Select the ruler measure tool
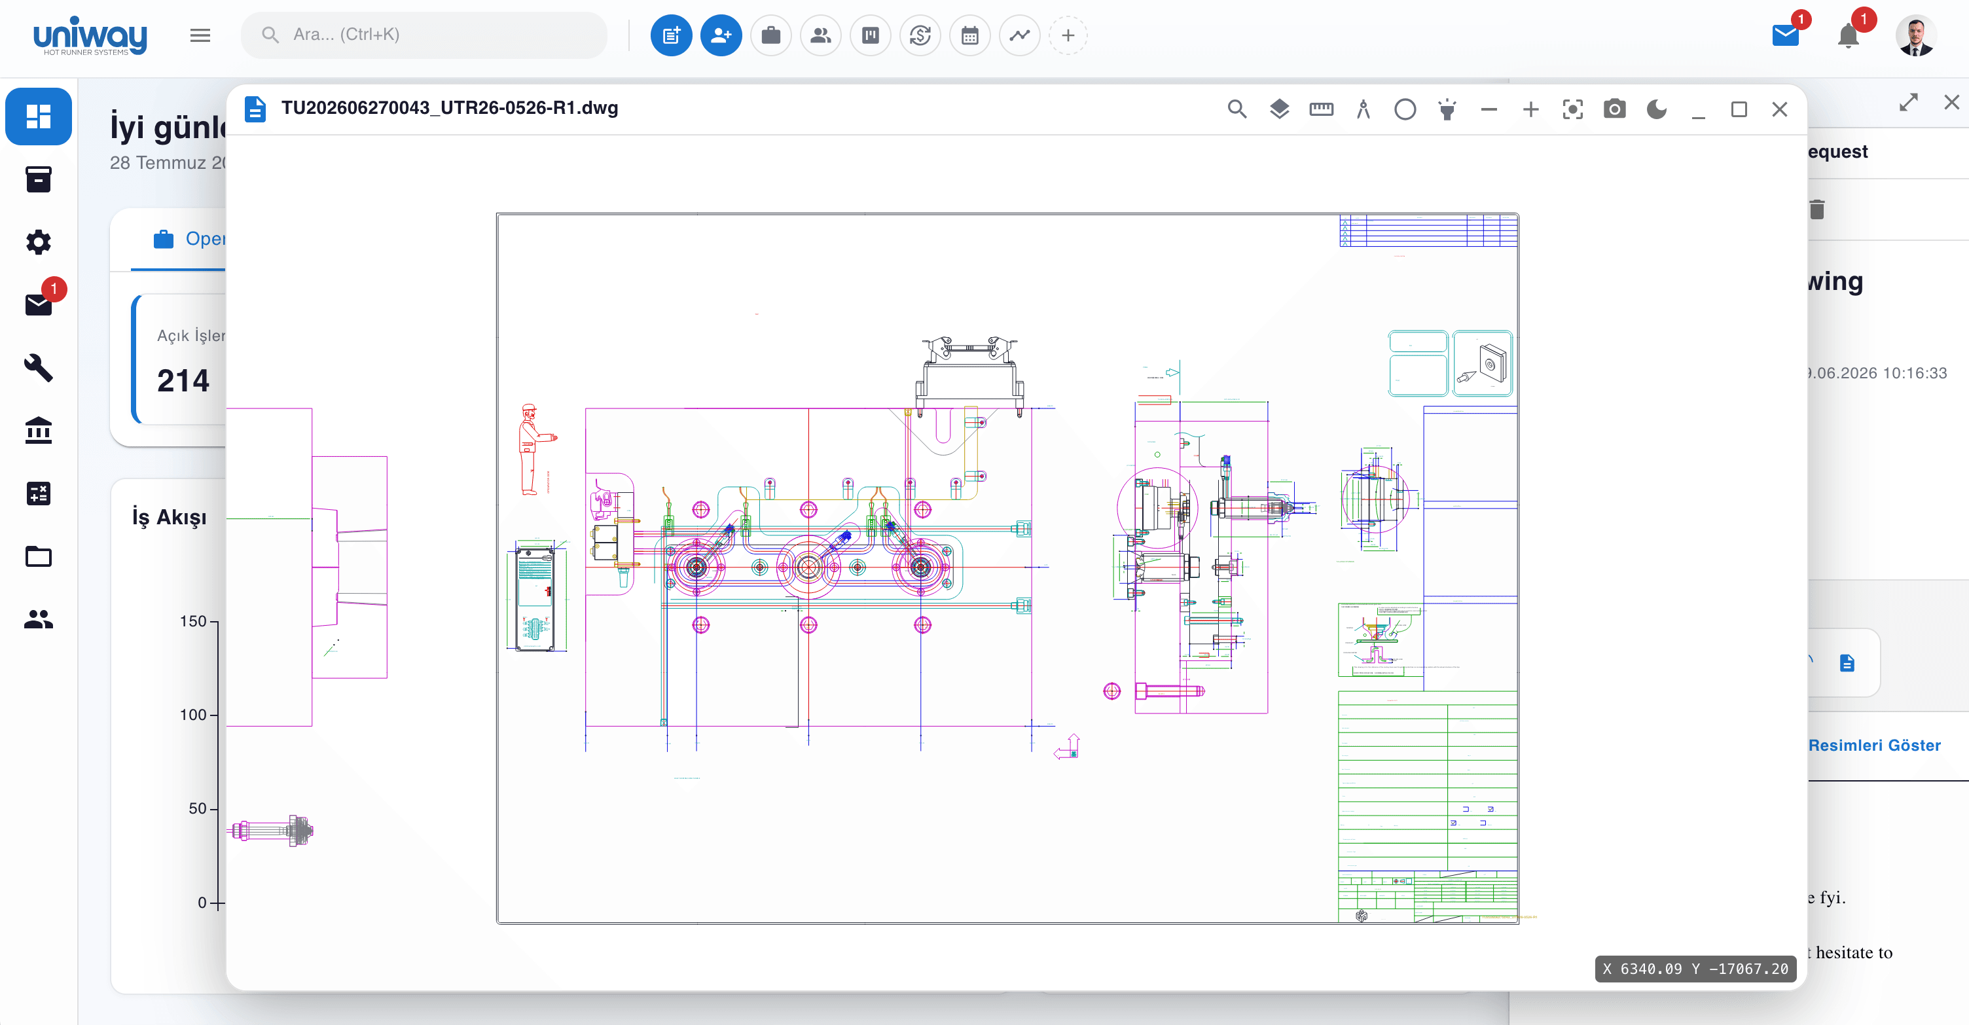Screen dimensions: 1969x1025 [x=1321, y=109]
